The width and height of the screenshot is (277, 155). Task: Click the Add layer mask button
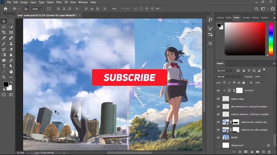coord(246,152)
